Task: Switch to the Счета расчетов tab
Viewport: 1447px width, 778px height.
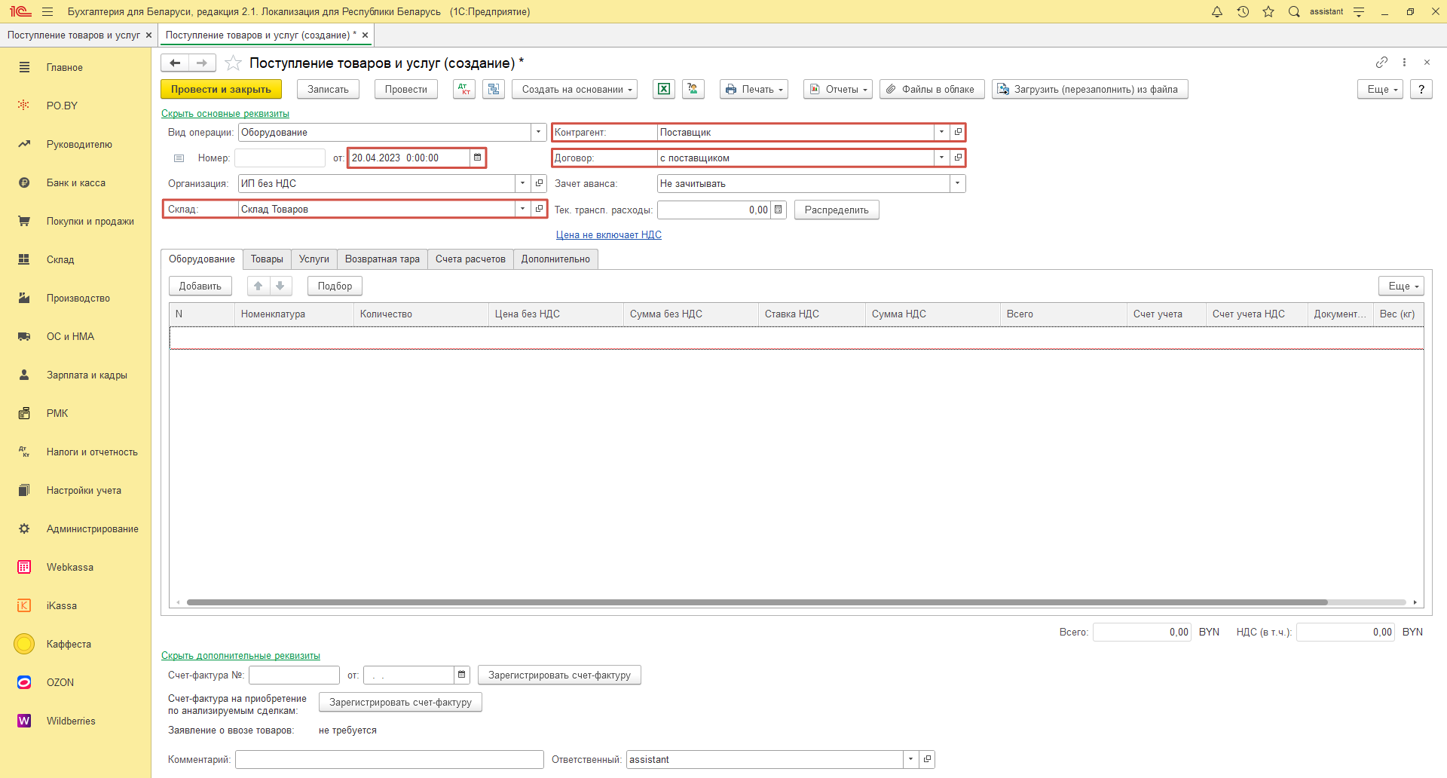Action: (470, 259)
